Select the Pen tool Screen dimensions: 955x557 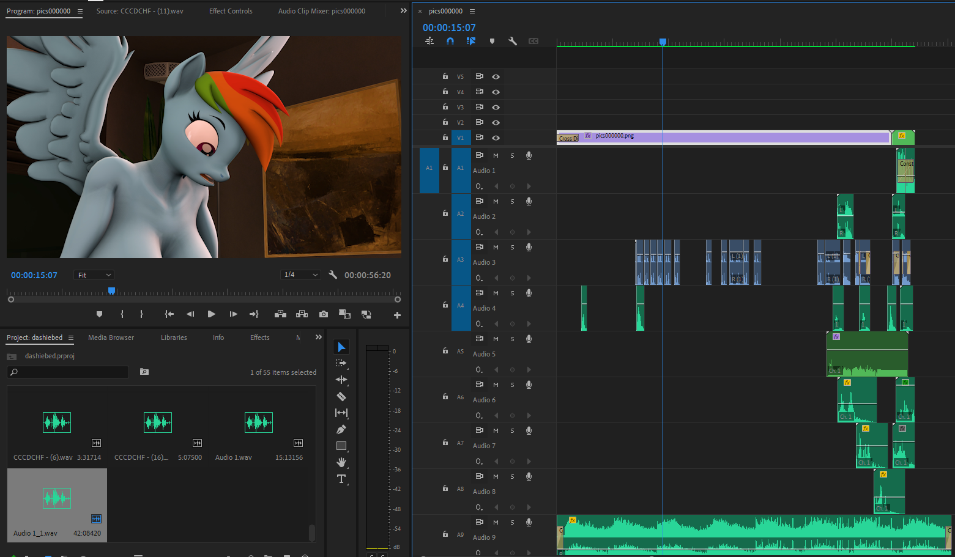(x=341, y=429)
